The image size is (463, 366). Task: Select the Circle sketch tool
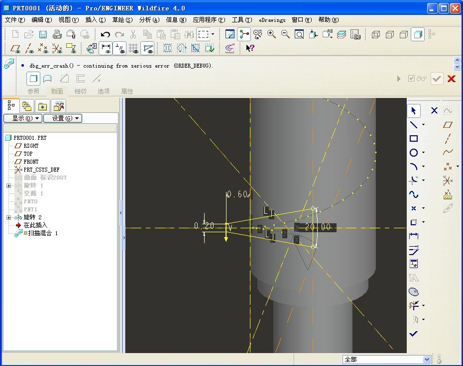click(414, 153)
